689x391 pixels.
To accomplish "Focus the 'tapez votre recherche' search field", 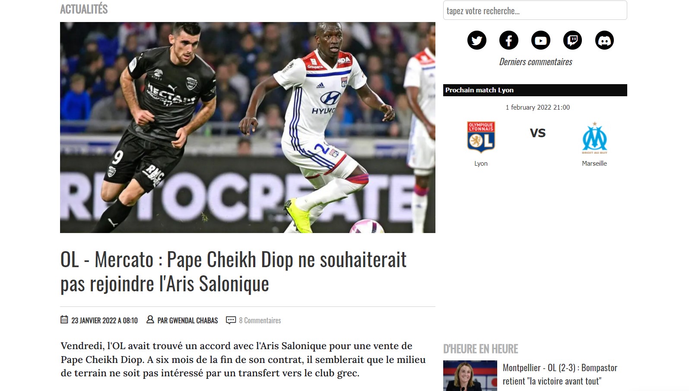I will (x=535, y=10).
